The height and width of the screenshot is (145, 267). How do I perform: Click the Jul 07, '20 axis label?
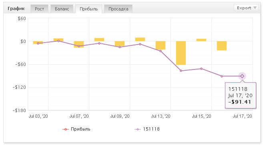(79, 116)
